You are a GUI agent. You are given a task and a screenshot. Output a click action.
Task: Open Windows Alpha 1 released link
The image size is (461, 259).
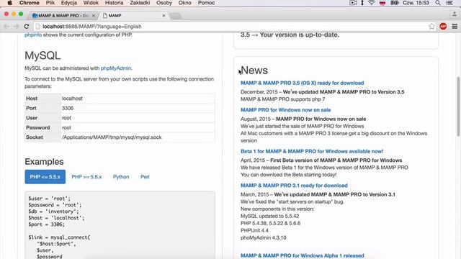coord(303,255)
